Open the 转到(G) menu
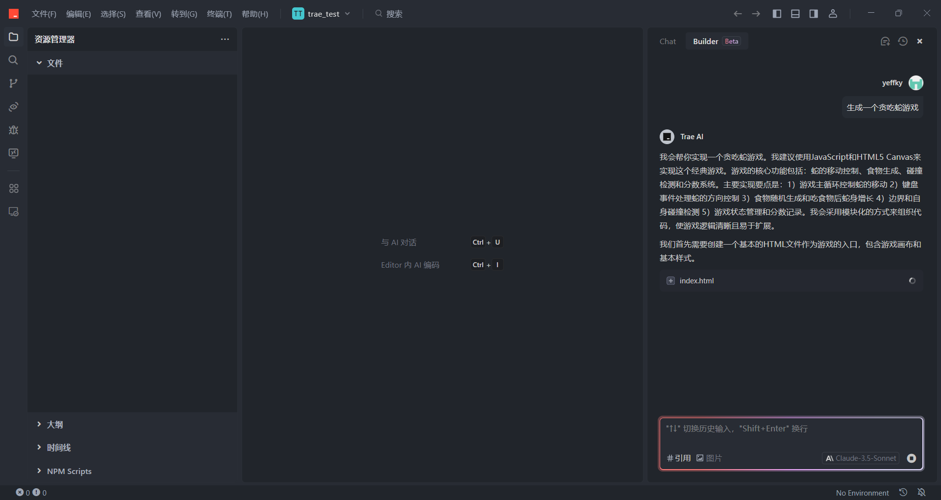 click(x=184, y=14)
